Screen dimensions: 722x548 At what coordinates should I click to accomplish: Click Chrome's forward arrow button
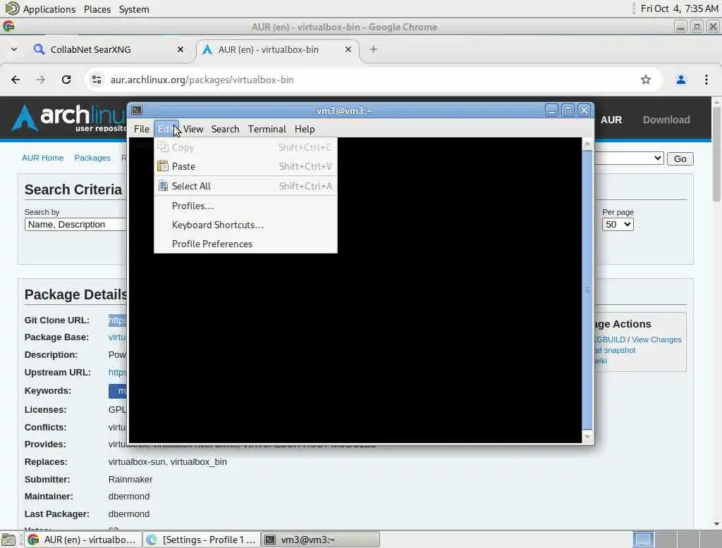point(41,80)
